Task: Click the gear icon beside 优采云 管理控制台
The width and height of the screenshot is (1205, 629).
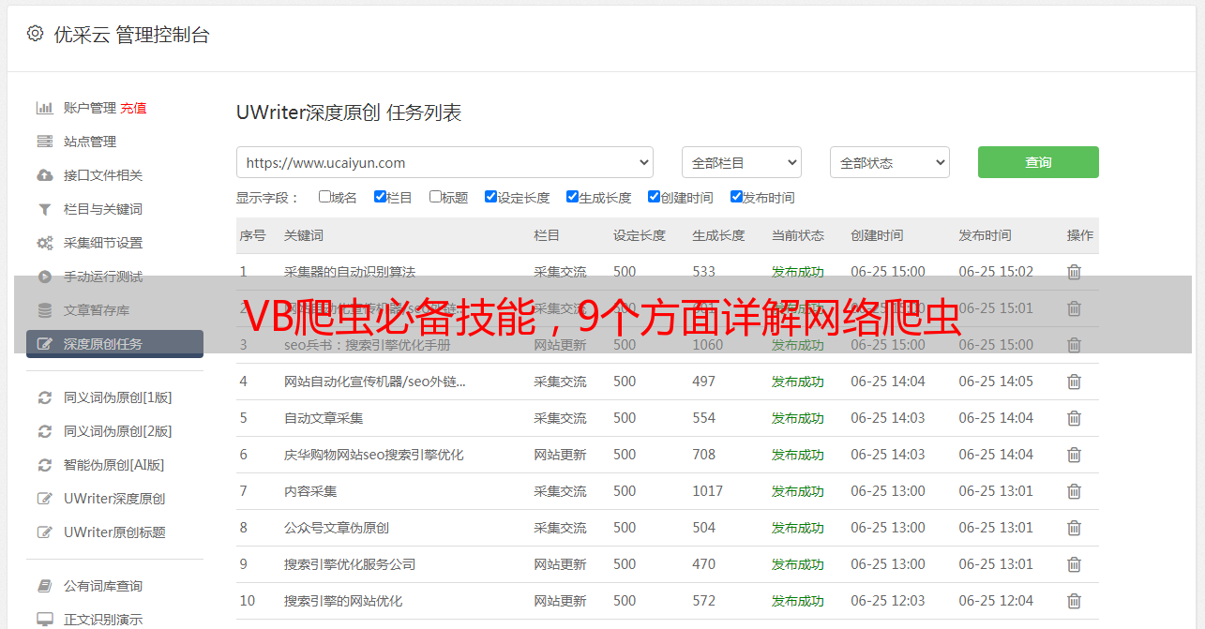Action: click(x=35, y=34)
